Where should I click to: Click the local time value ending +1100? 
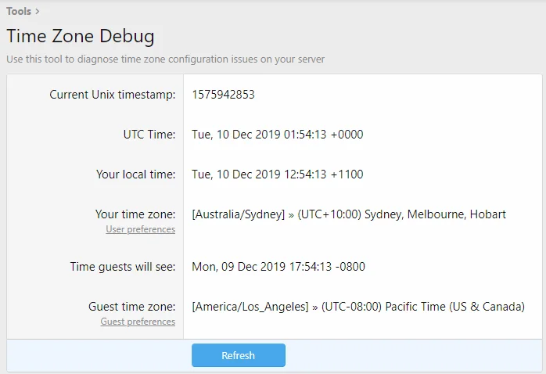tap(277, 174)
